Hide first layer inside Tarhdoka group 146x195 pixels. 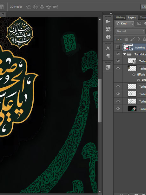[x=118, y=61]
